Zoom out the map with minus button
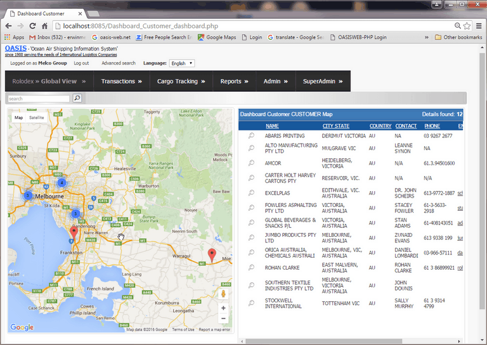The width and height of the screenshot is (487, 345). pyautogui.click(x=223, y=318)
